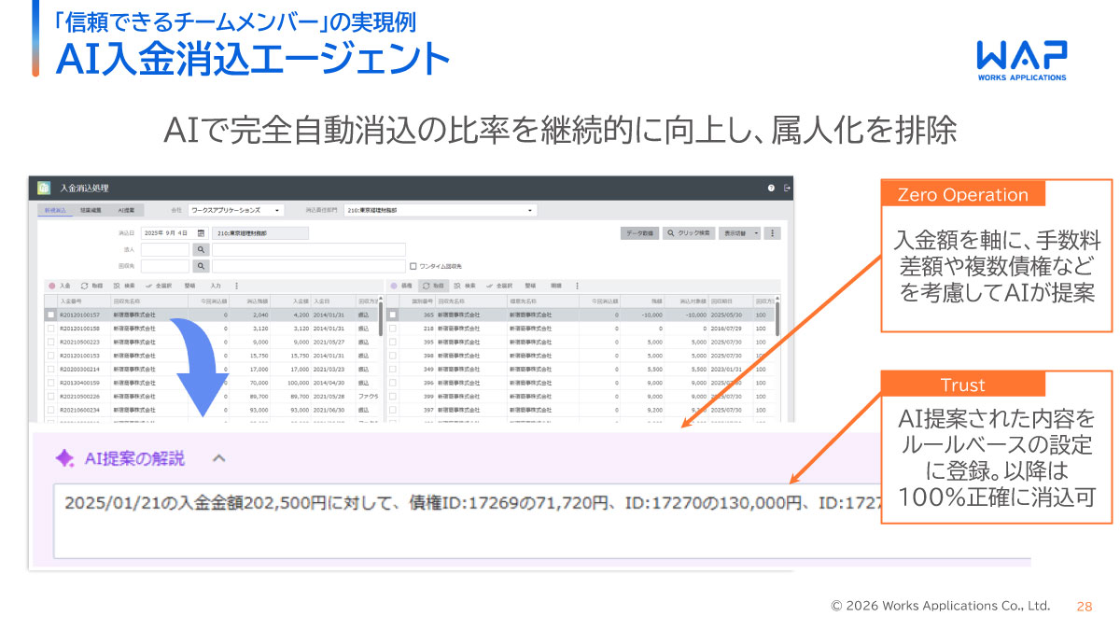The height and width of the screenshot is (630, 1120).
Task: Check the row R20120100157 checkbox
Action: (x=51, y=315)
